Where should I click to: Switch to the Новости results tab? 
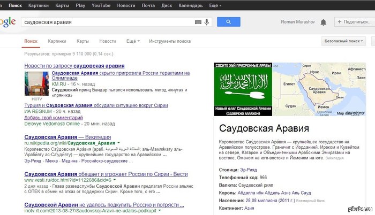[108, 41]
